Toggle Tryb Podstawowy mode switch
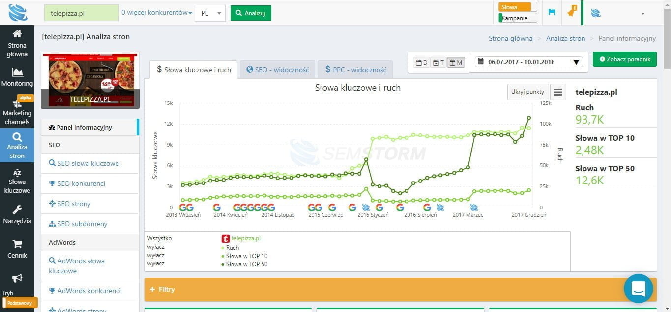The image size is (671, 312). point(20,303)
